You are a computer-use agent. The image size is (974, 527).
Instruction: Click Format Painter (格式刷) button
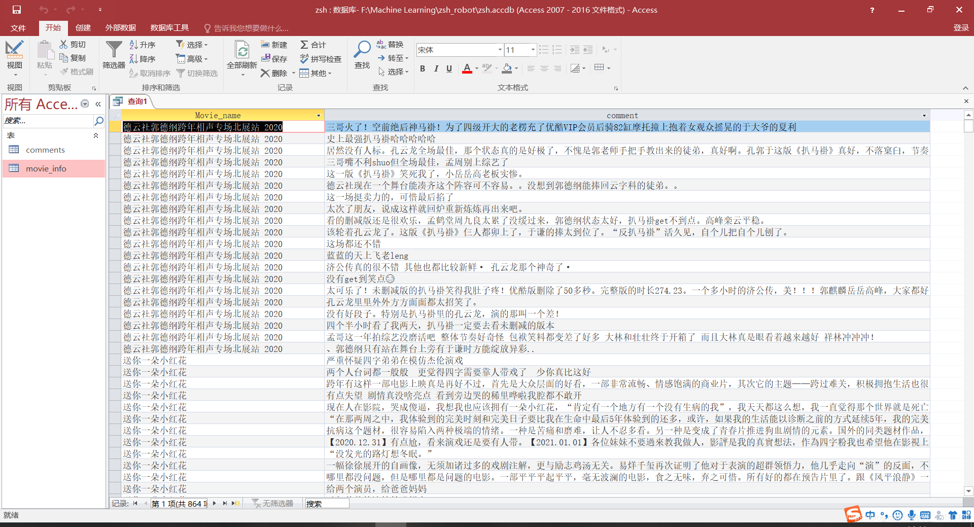[77, 72]
